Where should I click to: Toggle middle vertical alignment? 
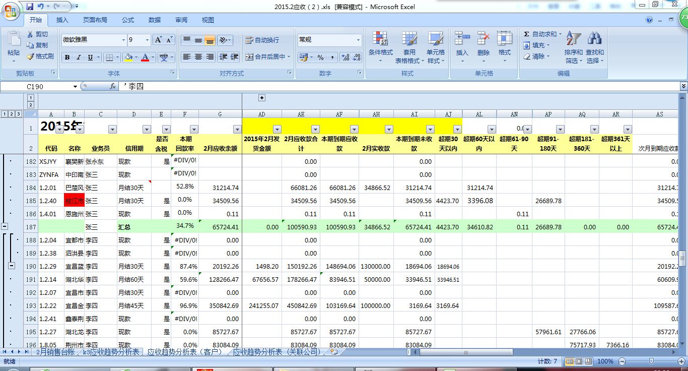198,40
